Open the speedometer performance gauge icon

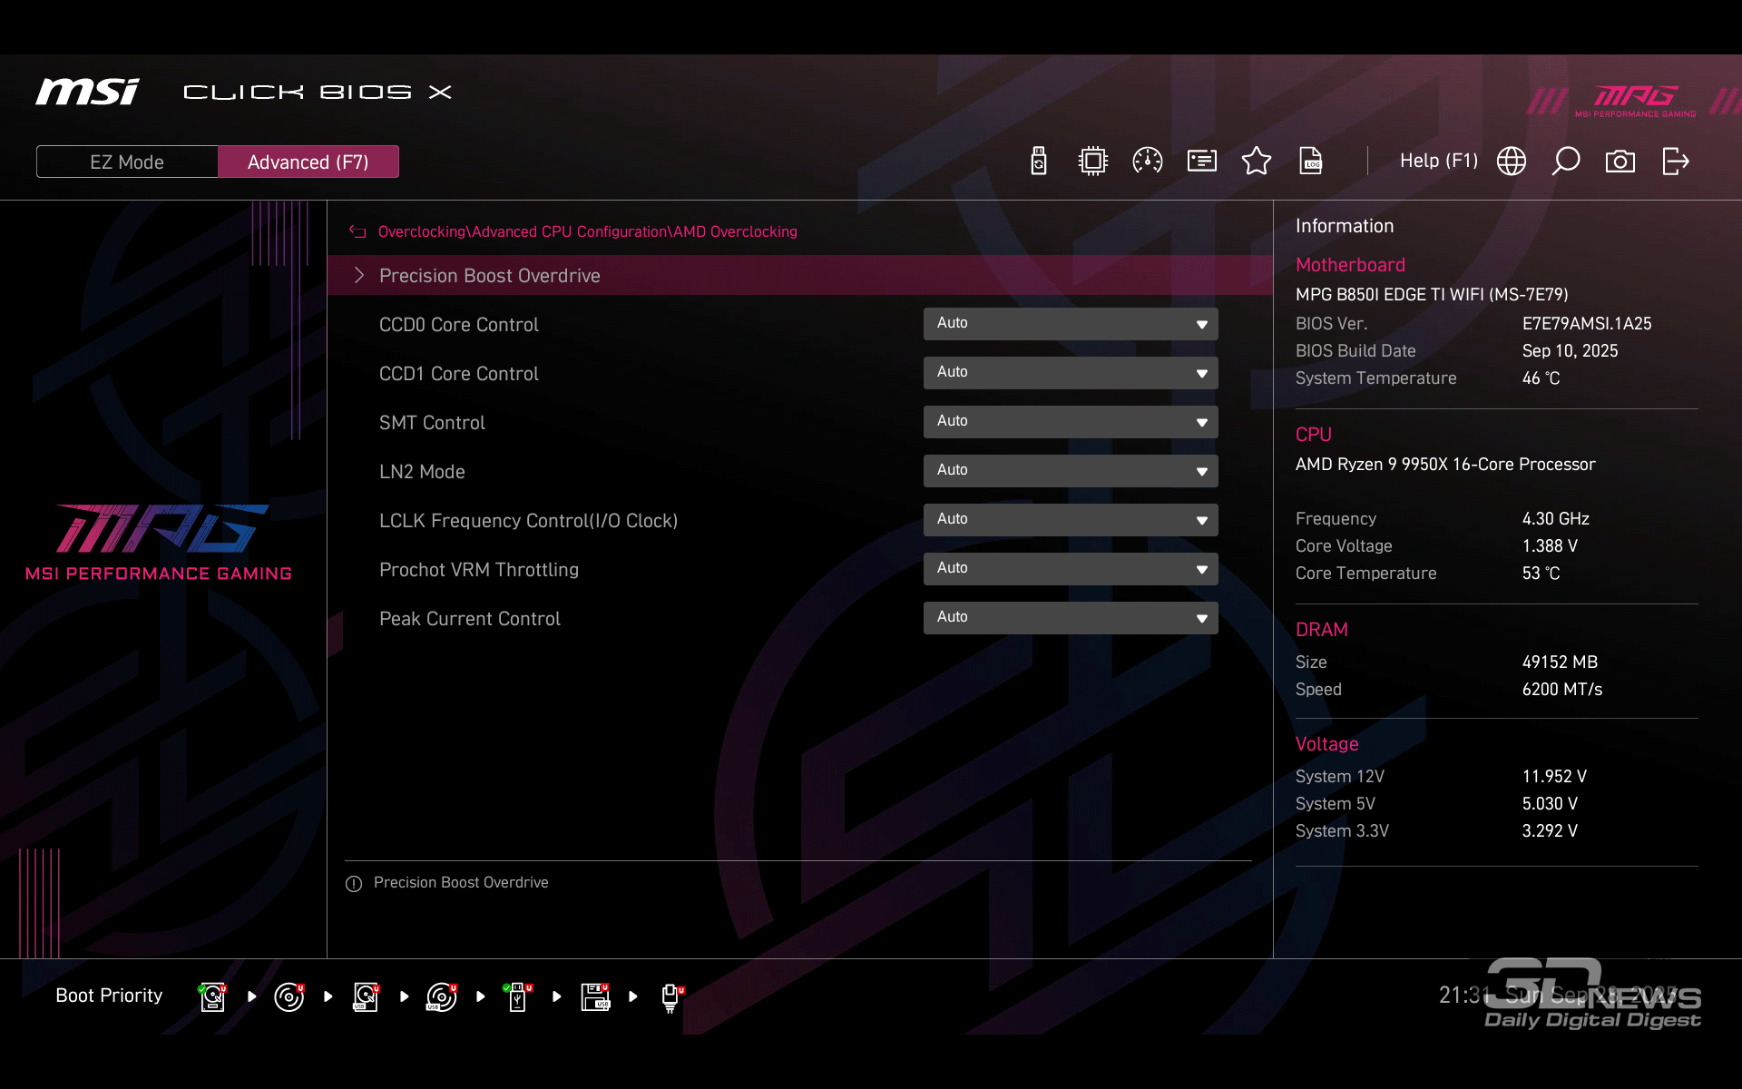[x=1147, y=162]
